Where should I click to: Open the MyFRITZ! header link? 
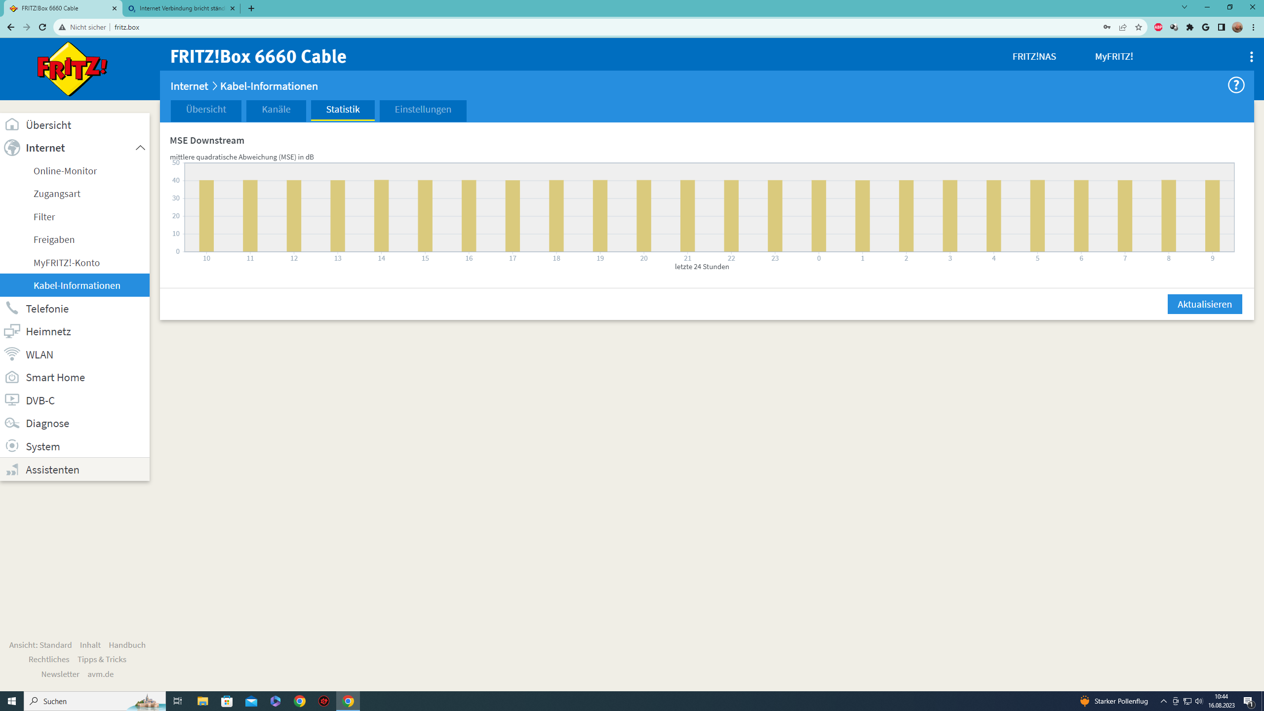tap(1114, 57)
